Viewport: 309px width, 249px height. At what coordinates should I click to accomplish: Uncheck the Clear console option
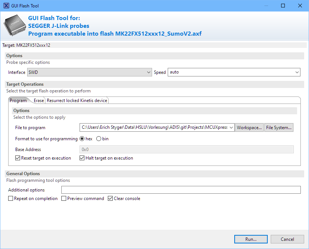click(110, 199)
